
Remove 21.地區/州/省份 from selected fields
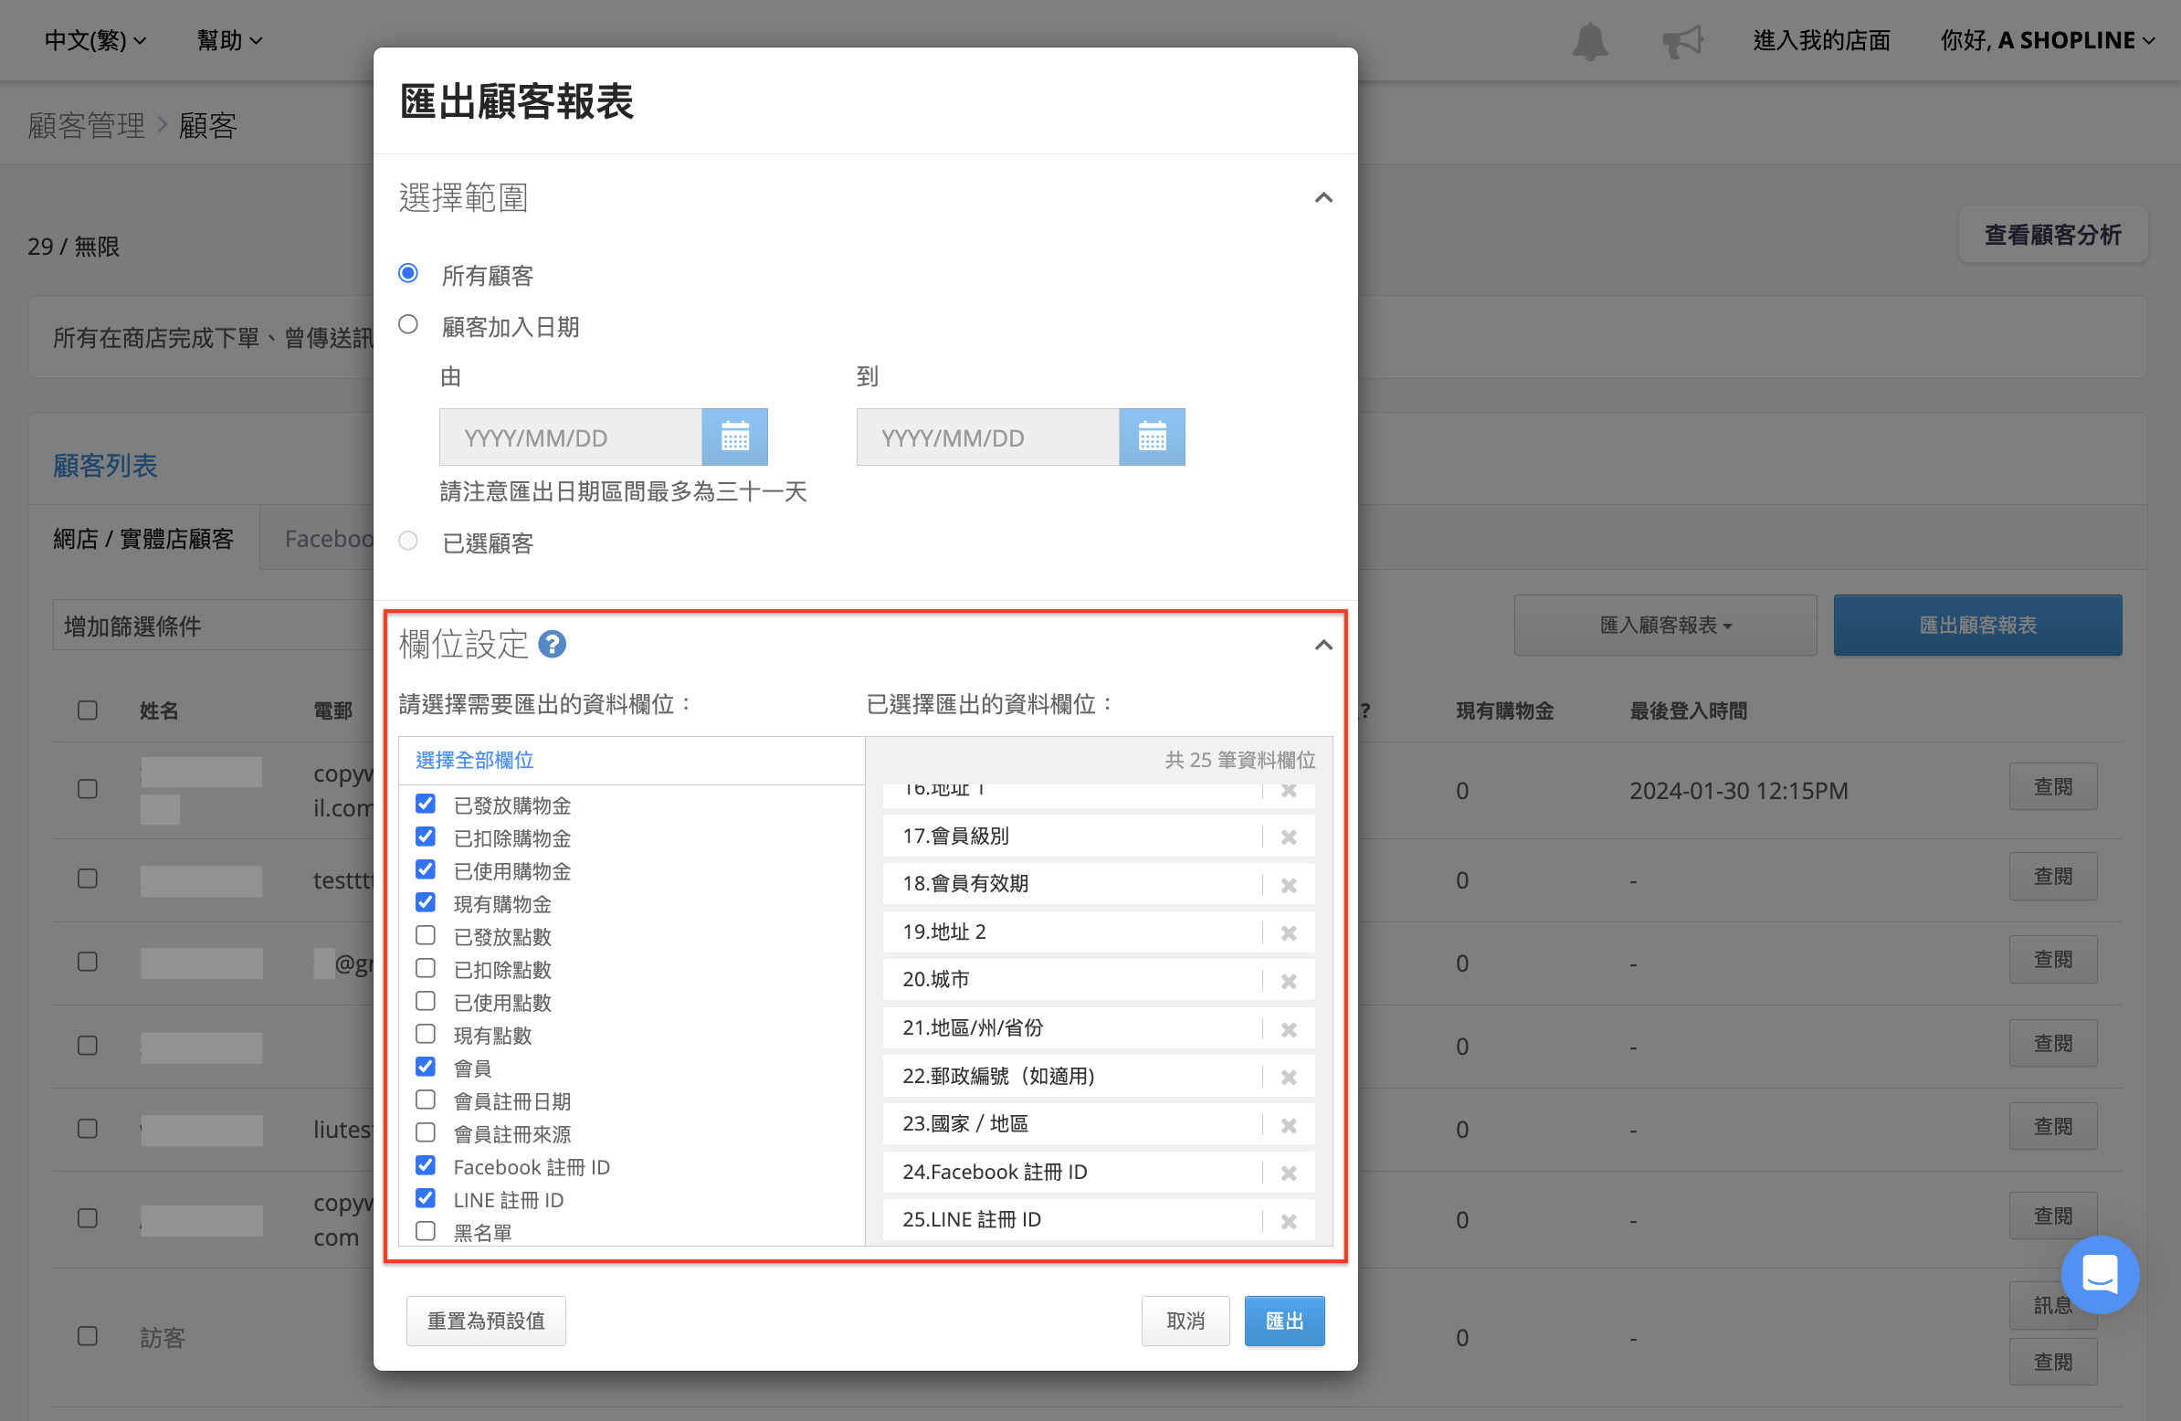(x=1289, y=1029)
